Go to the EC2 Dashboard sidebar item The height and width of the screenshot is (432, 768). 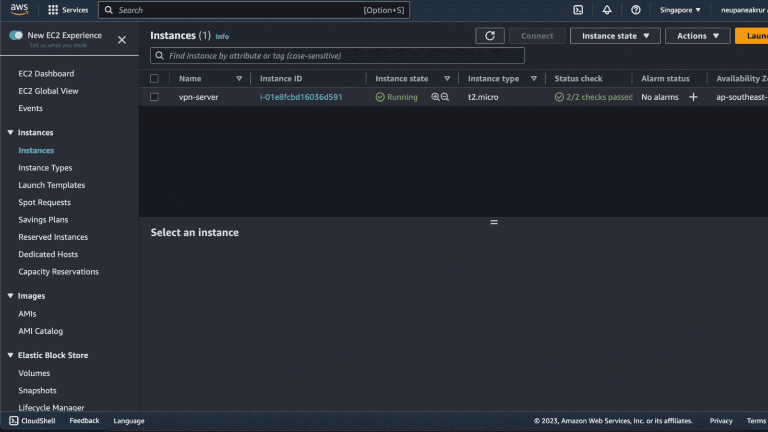coord(46,73)
